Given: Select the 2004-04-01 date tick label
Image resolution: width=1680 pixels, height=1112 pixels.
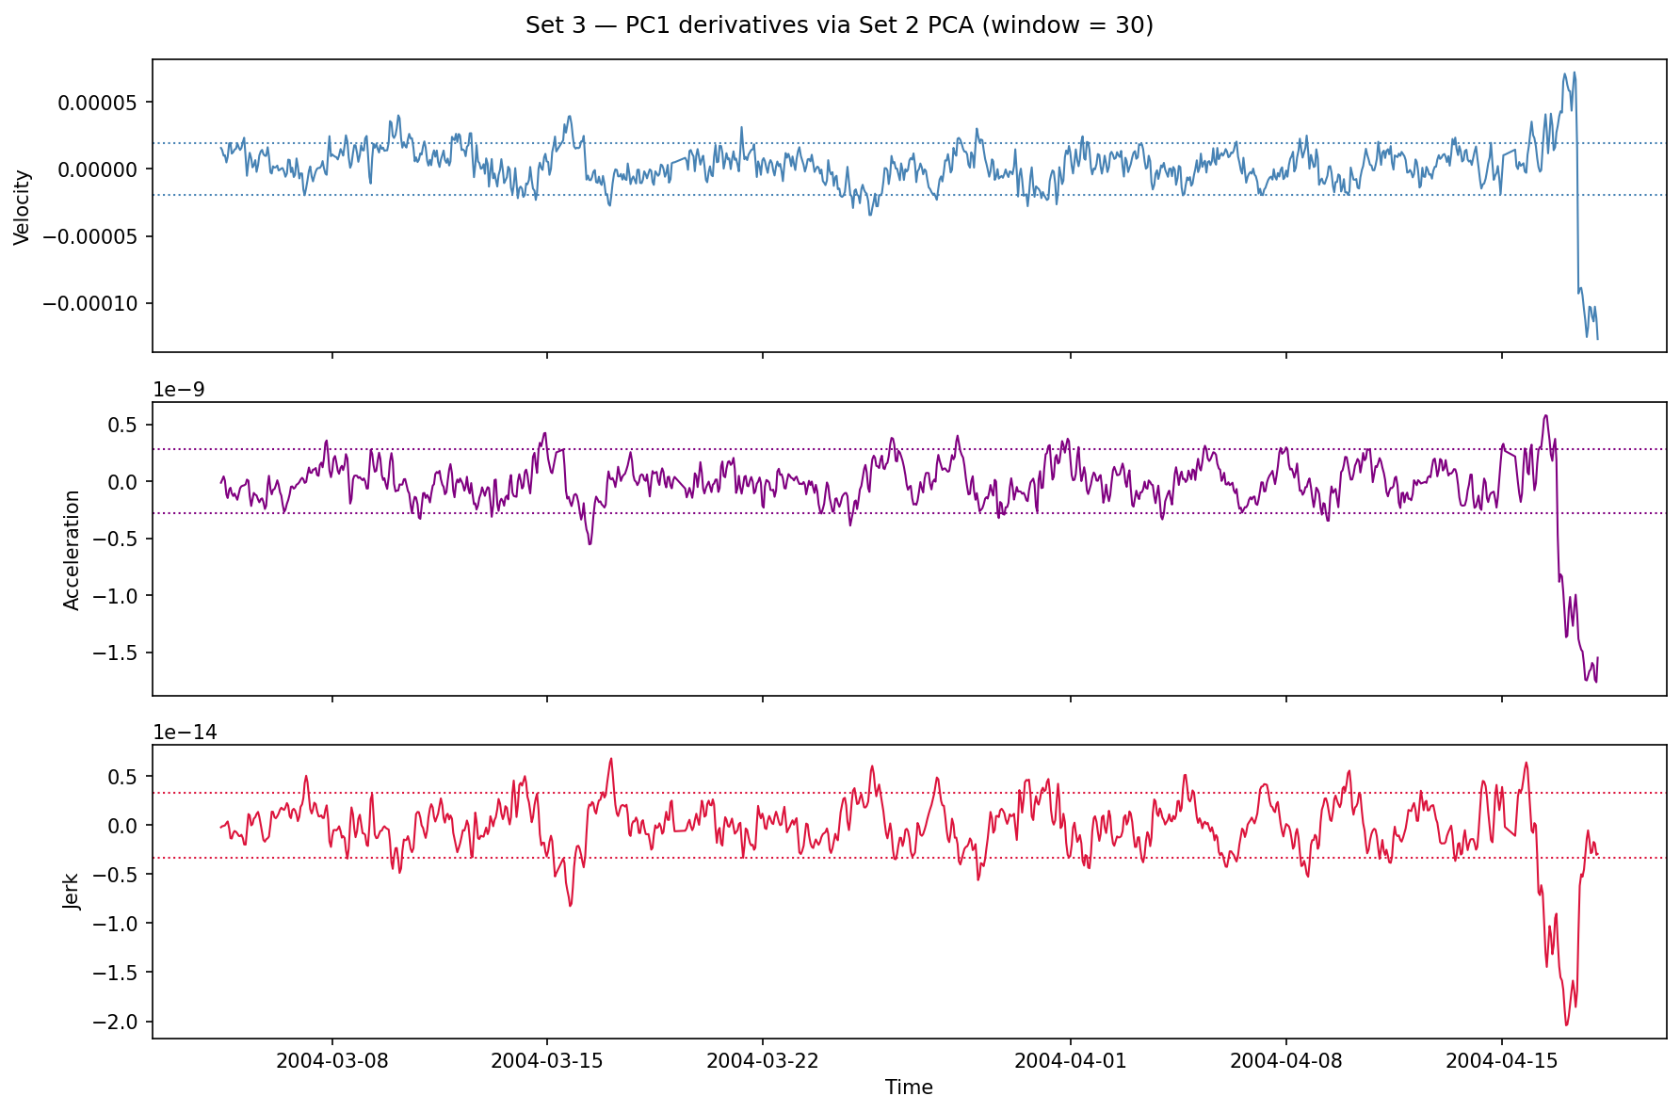Looking at the screenshot, I should point(1071,1060).
